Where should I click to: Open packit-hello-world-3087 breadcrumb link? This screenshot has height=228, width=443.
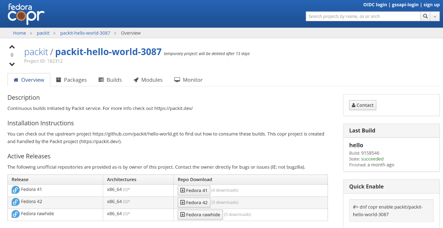tap(85, 33)
